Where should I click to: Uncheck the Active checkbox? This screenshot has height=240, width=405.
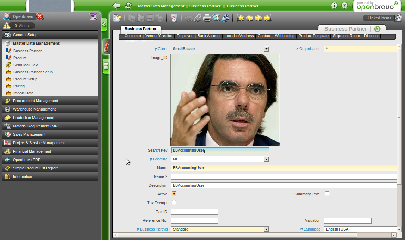coord(174,193)
